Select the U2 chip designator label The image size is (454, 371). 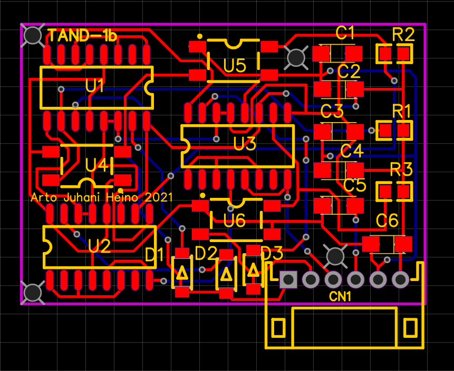(x=99, y=246)
